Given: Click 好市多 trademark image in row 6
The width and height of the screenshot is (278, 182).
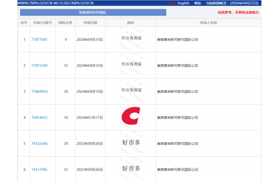Looking at the screenshot, I should tap(131, 168).
